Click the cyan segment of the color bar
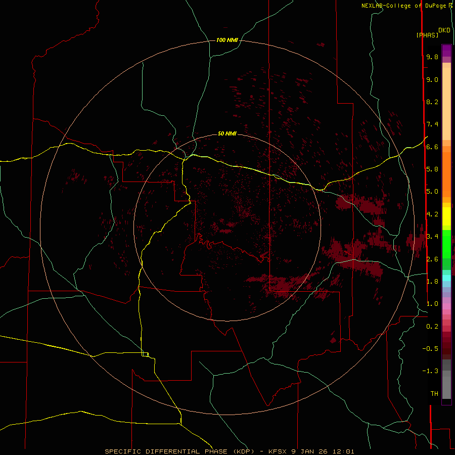This screenshot has width=455, height=455. tap(446, 278)
